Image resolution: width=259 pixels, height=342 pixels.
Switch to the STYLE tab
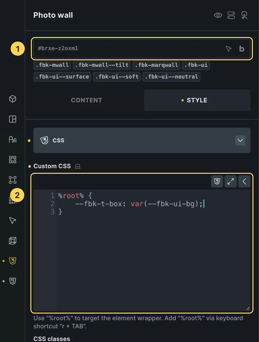tap(197, 100)
